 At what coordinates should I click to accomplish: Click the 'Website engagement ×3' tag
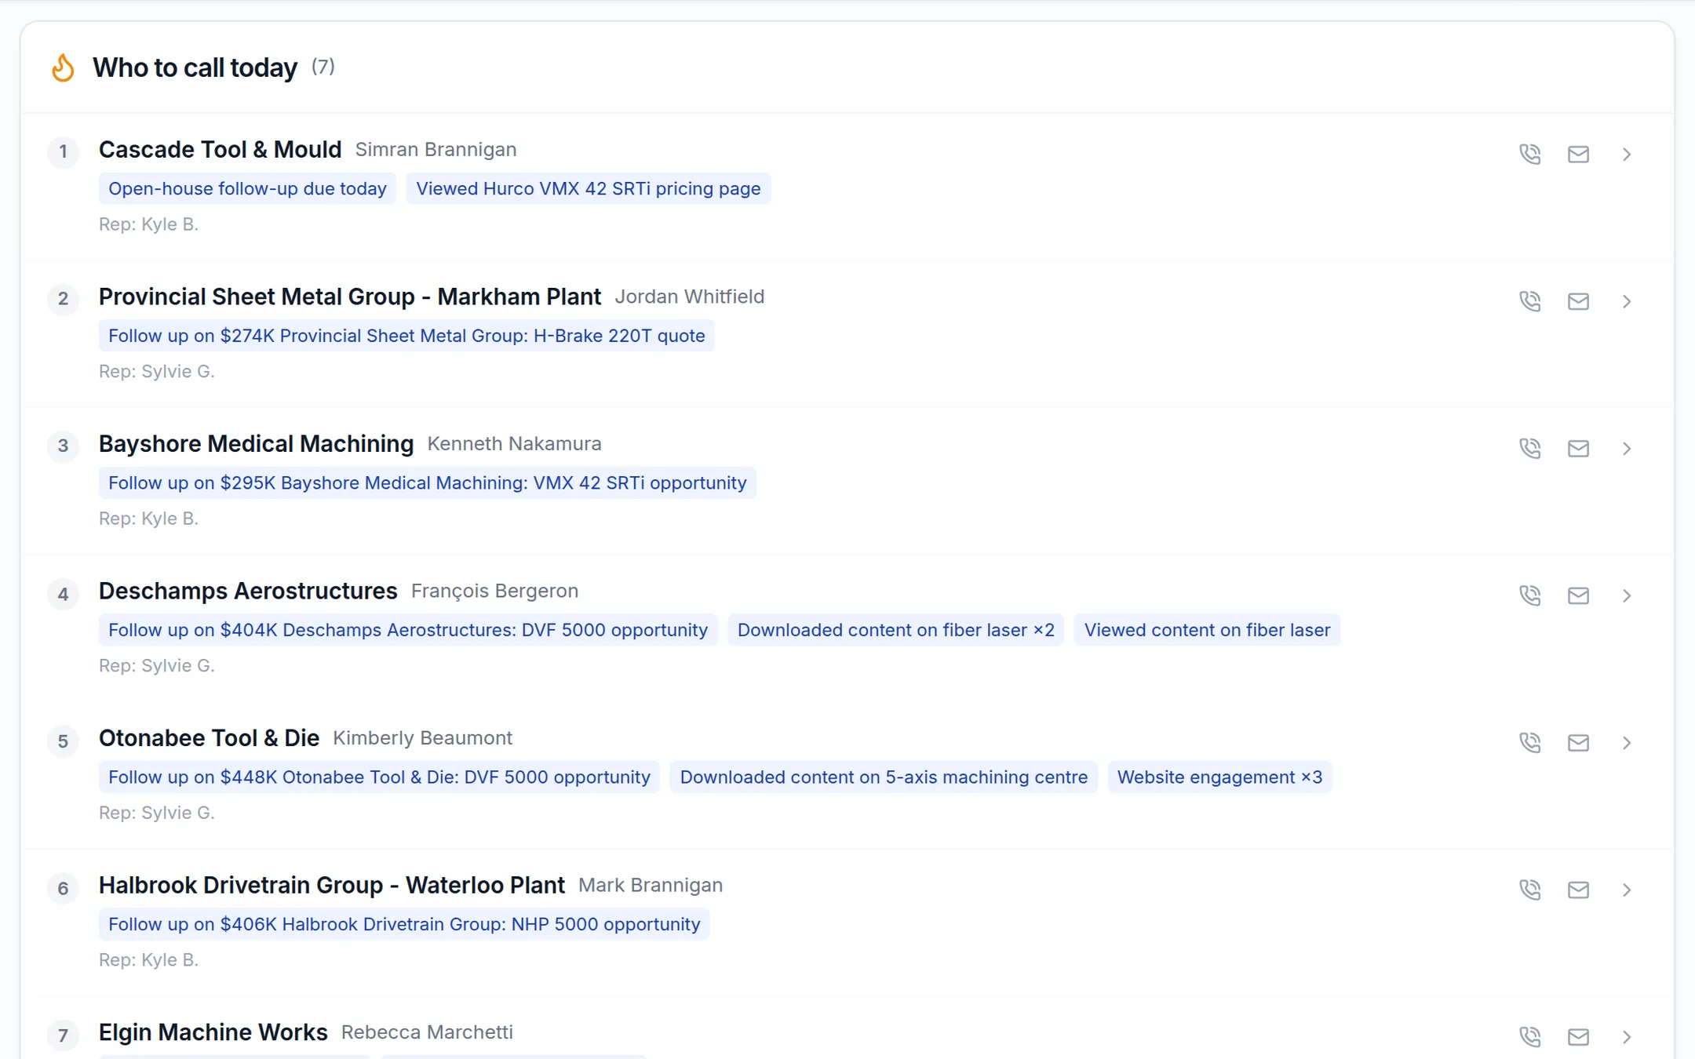point(1220,777)
